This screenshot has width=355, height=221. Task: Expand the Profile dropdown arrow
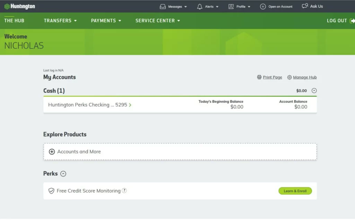point(249,7)
